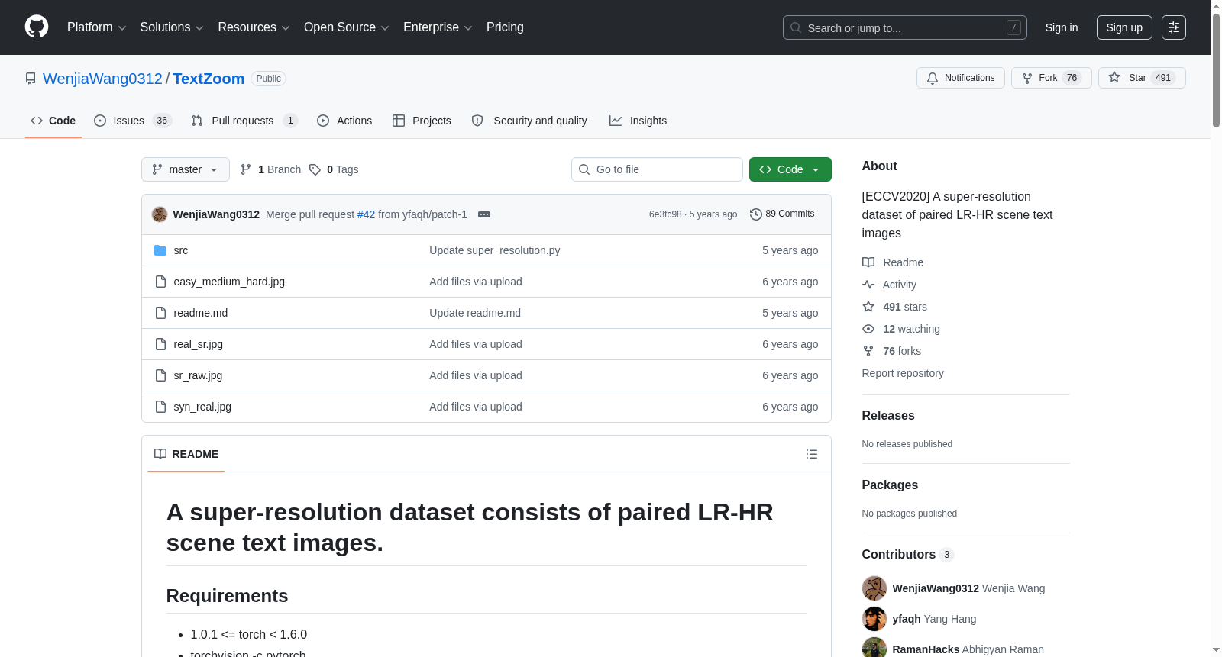Click the file icon next to readme.md
Image resolution: width=1222 pixels, height=657 pixels.
tap(160, 313)
